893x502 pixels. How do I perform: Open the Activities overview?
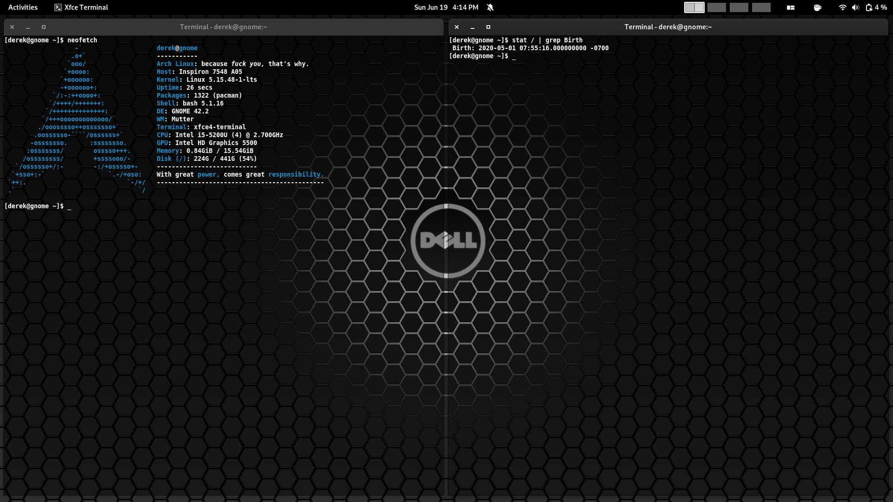(x=23, y=7)
